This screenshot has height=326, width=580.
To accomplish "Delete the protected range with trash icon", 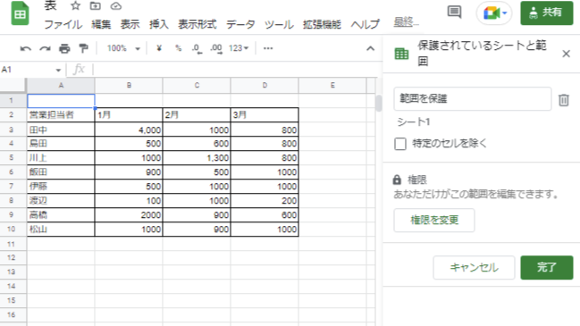I will click(x=564, y=100).
